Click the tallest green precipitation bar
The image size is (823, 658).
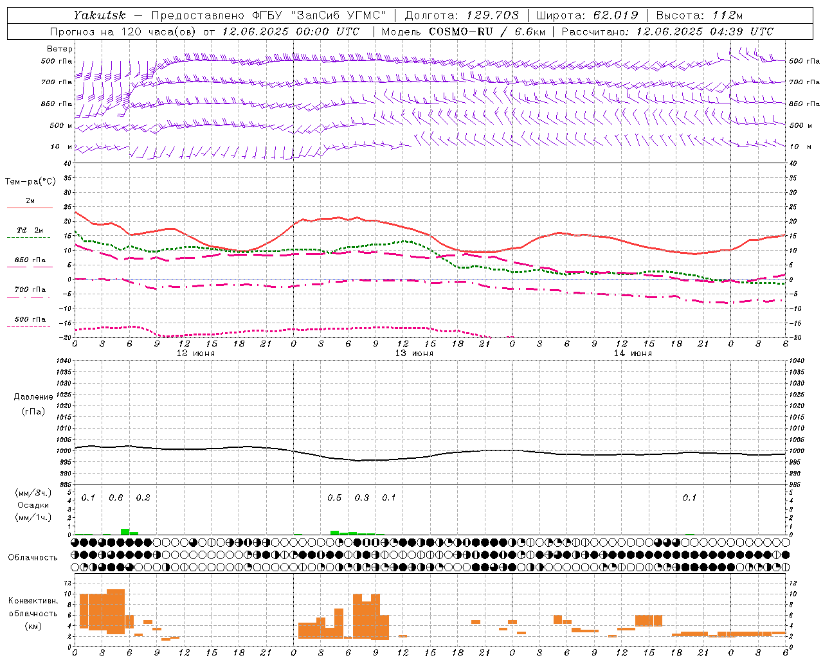click(x=125, y=531)
